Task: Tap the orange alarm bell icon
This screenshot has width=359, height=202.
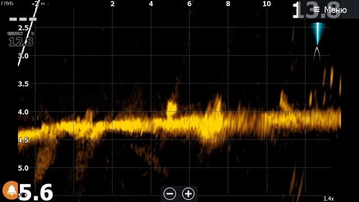Action: pyautogui.click(x=11, y=190)
